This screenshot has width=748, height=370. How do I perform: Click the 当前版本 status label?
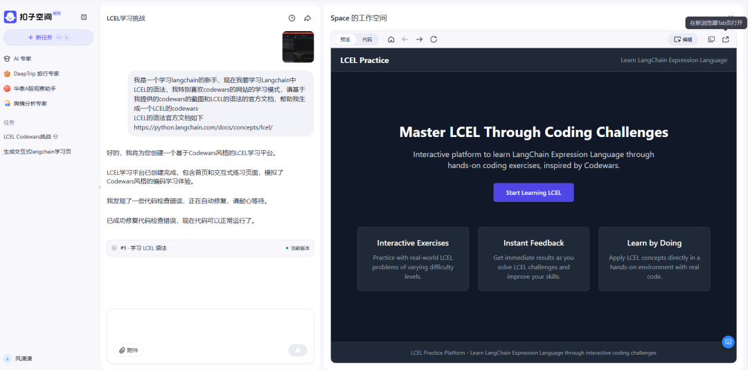pos(298,248)
